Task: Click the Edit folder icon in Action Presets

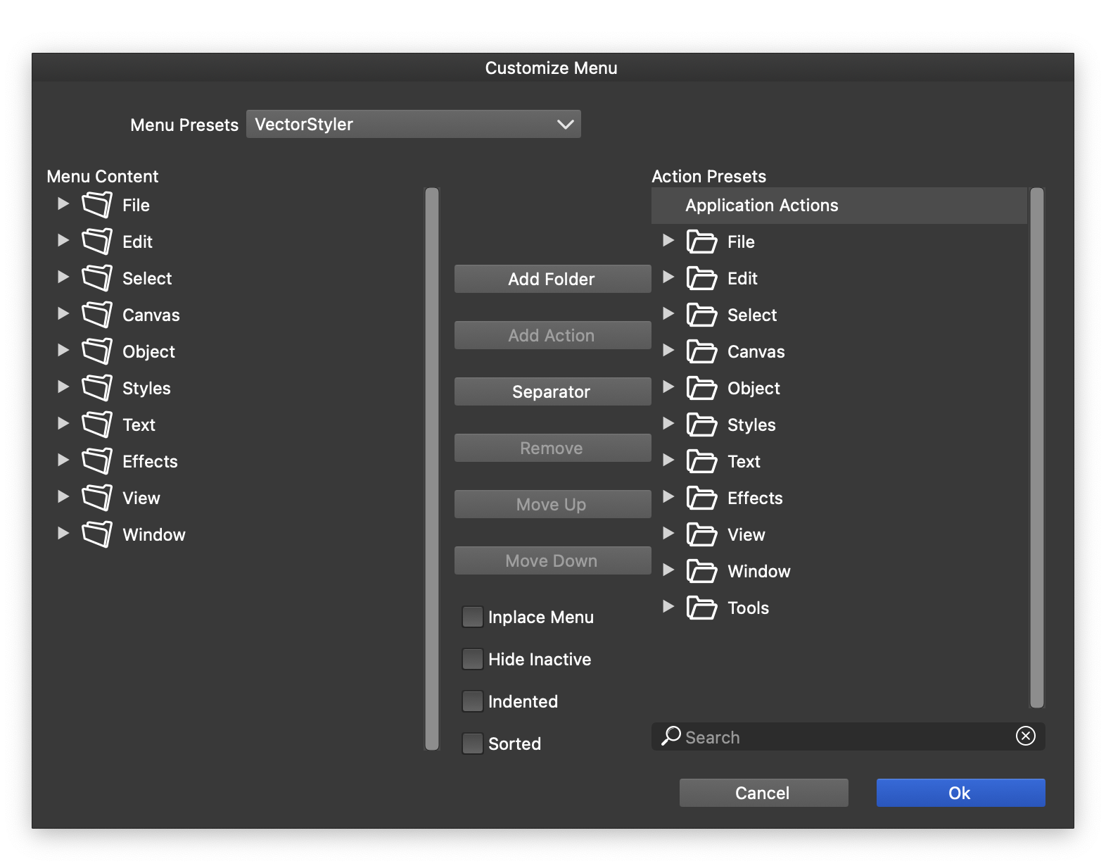Action: click(x=701, y=278)
